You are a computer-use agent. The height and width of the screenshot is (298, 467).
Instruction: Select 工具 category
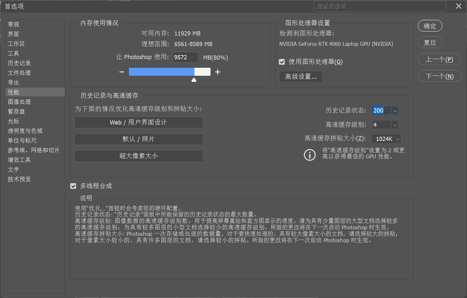click(35, 54)
